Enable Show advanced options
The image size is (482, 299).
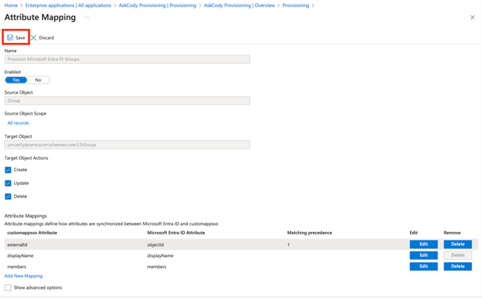tap(8, 287)
